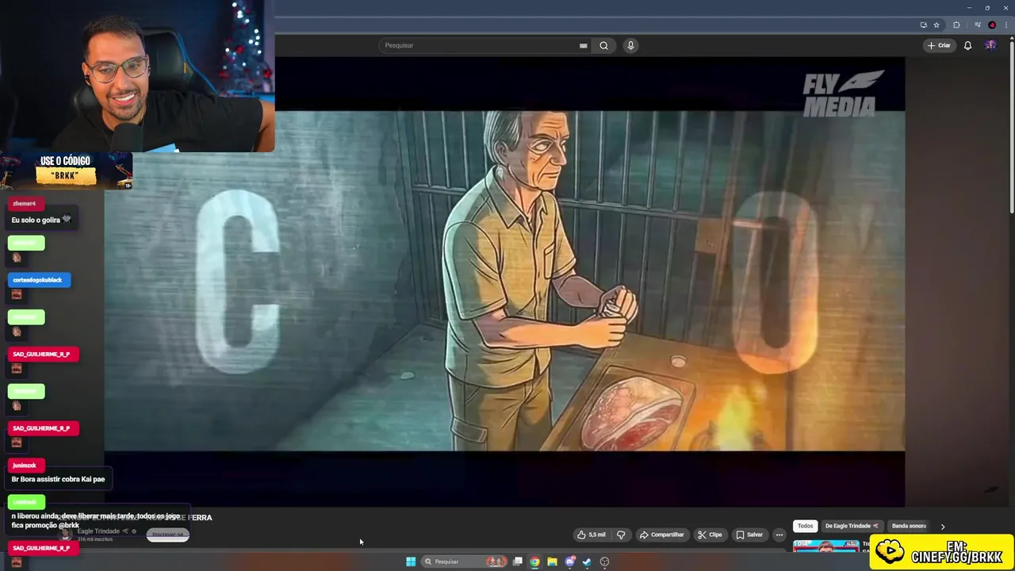This screenshot has height=571, width=1015.
Task: Like the video with 5,5 mil likes
Action: (x=592, y=535)
